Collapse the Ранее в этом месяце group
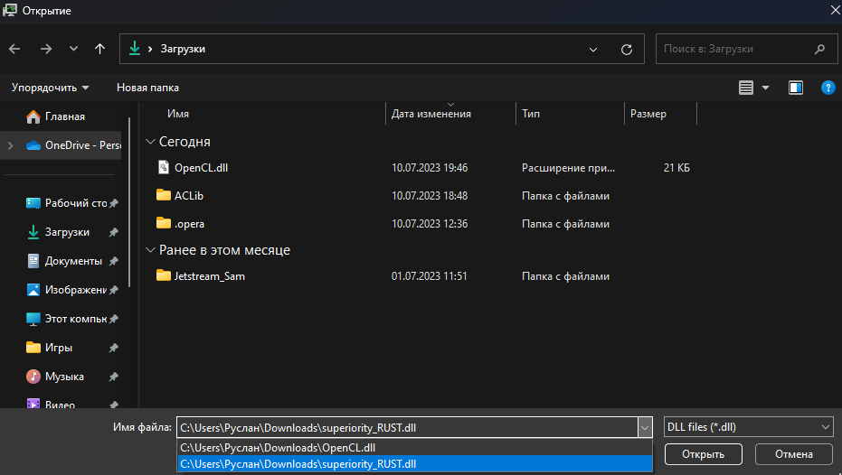The width and height of the screenshot is (842, 475). 150,250
